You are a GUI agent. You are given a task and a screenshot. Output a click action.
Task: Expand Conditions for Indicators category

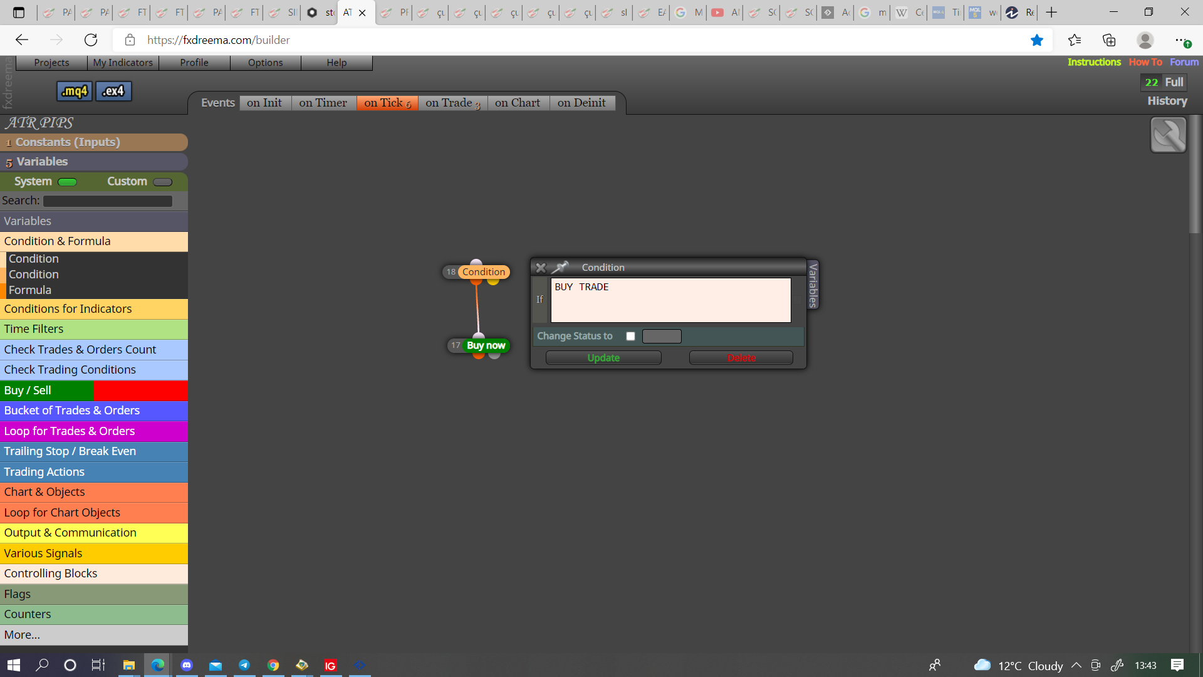94,309
